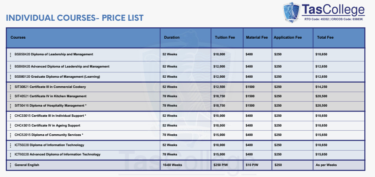Image resolution: width=375 pixels, height=177 pixels.
Task: Click the Individual Courses- Price List heading
Action: click(x=75, y=18)
